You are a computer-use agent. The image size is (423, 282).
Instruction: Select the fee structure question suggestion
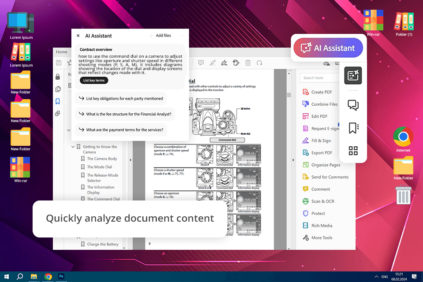coord(125,114)
